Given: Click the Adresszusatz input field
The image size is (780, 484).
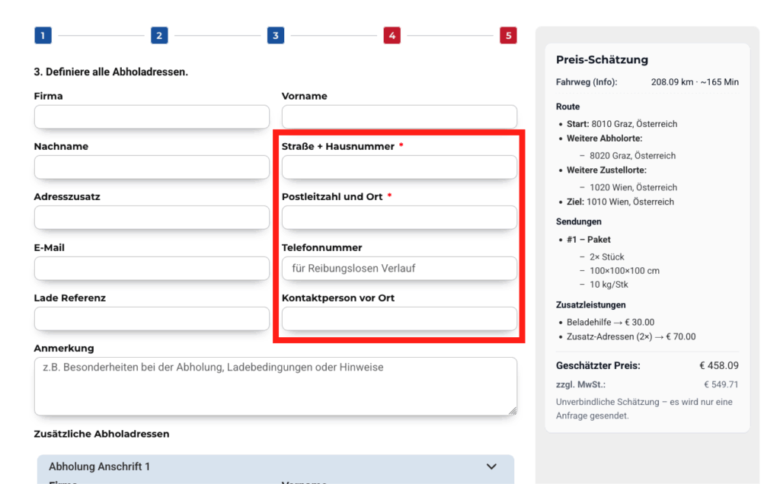Looking at the screenshot, I should pyautogui.click(x=152, y=218).
